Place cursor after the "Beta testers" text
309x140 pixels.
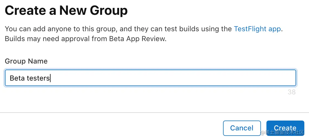tap(51, 78)
